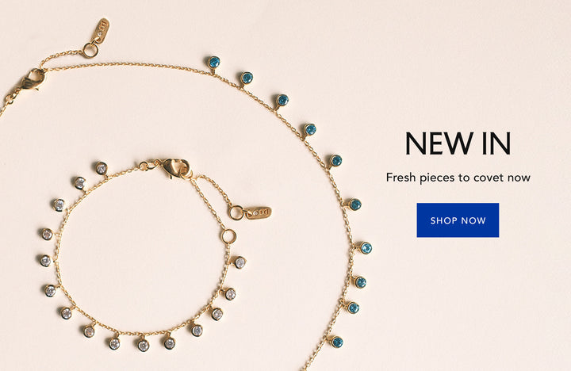Click the NEW IN heading

click(x=458, y=143)
